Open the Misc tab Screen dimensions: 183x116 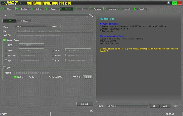point(81,9)
